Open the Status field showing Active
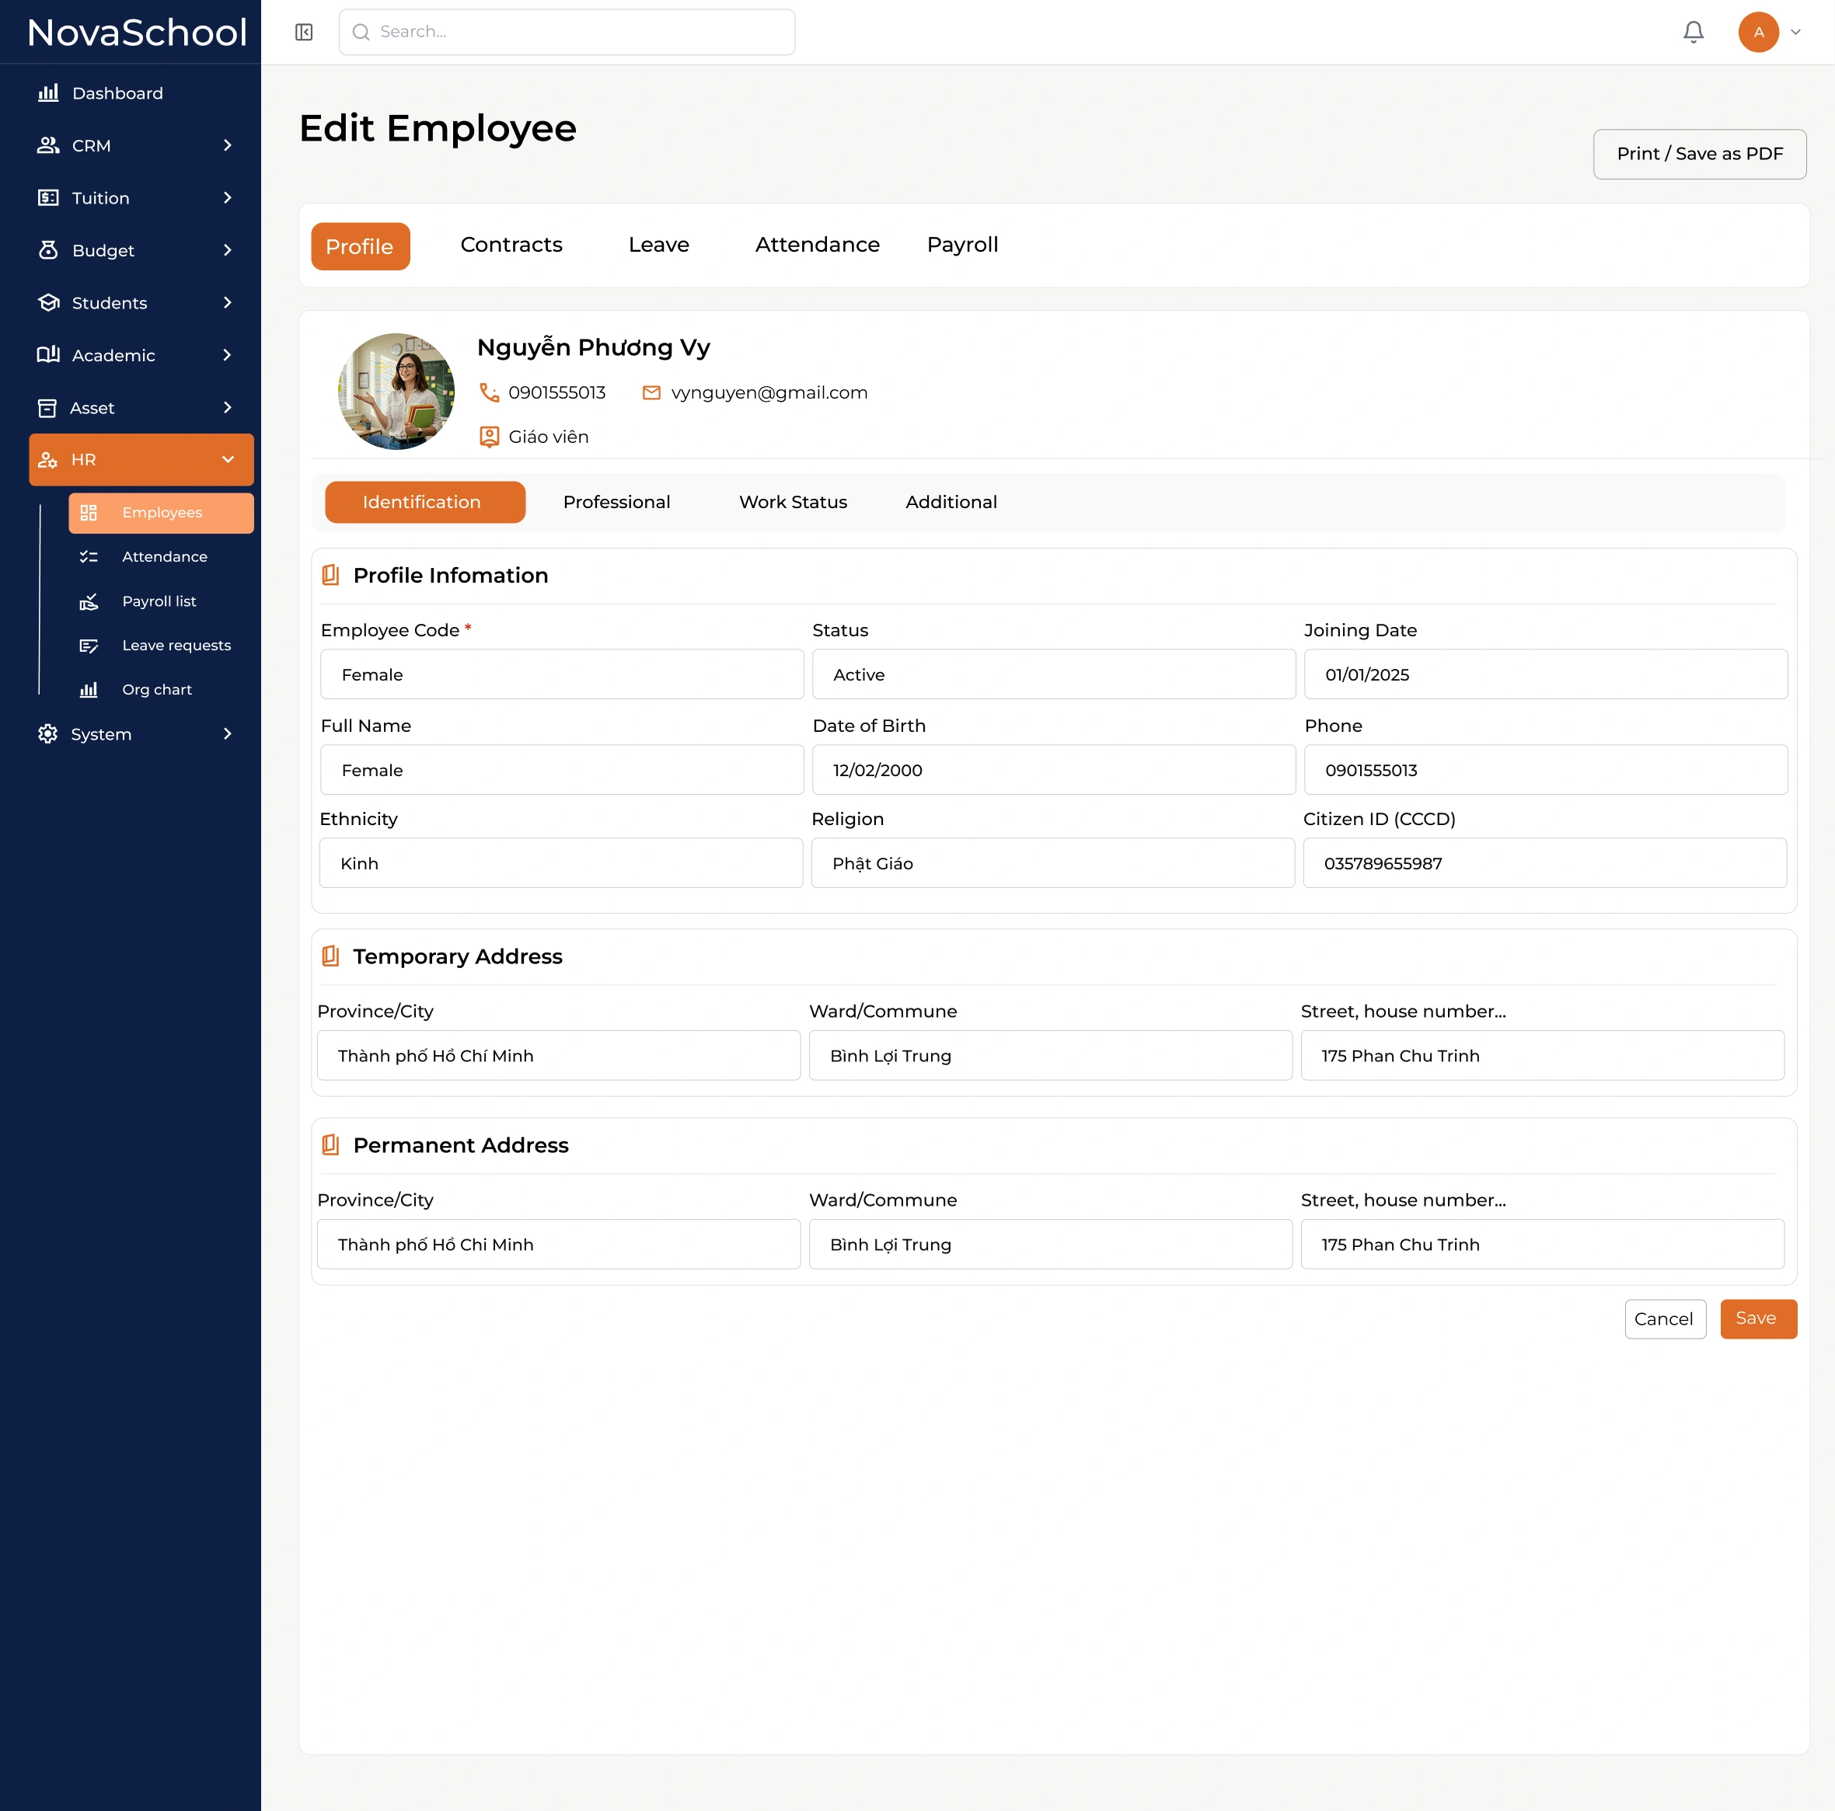1835x1811 pixels. click(x=1053, y=674)
